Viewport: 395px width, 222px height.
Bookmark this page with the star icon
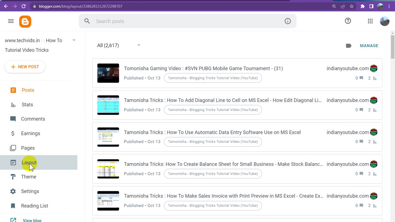351,6
